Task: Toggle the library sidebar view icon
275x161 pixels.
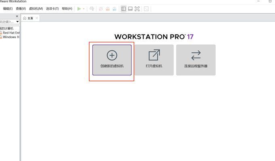Action: [123, 9]
